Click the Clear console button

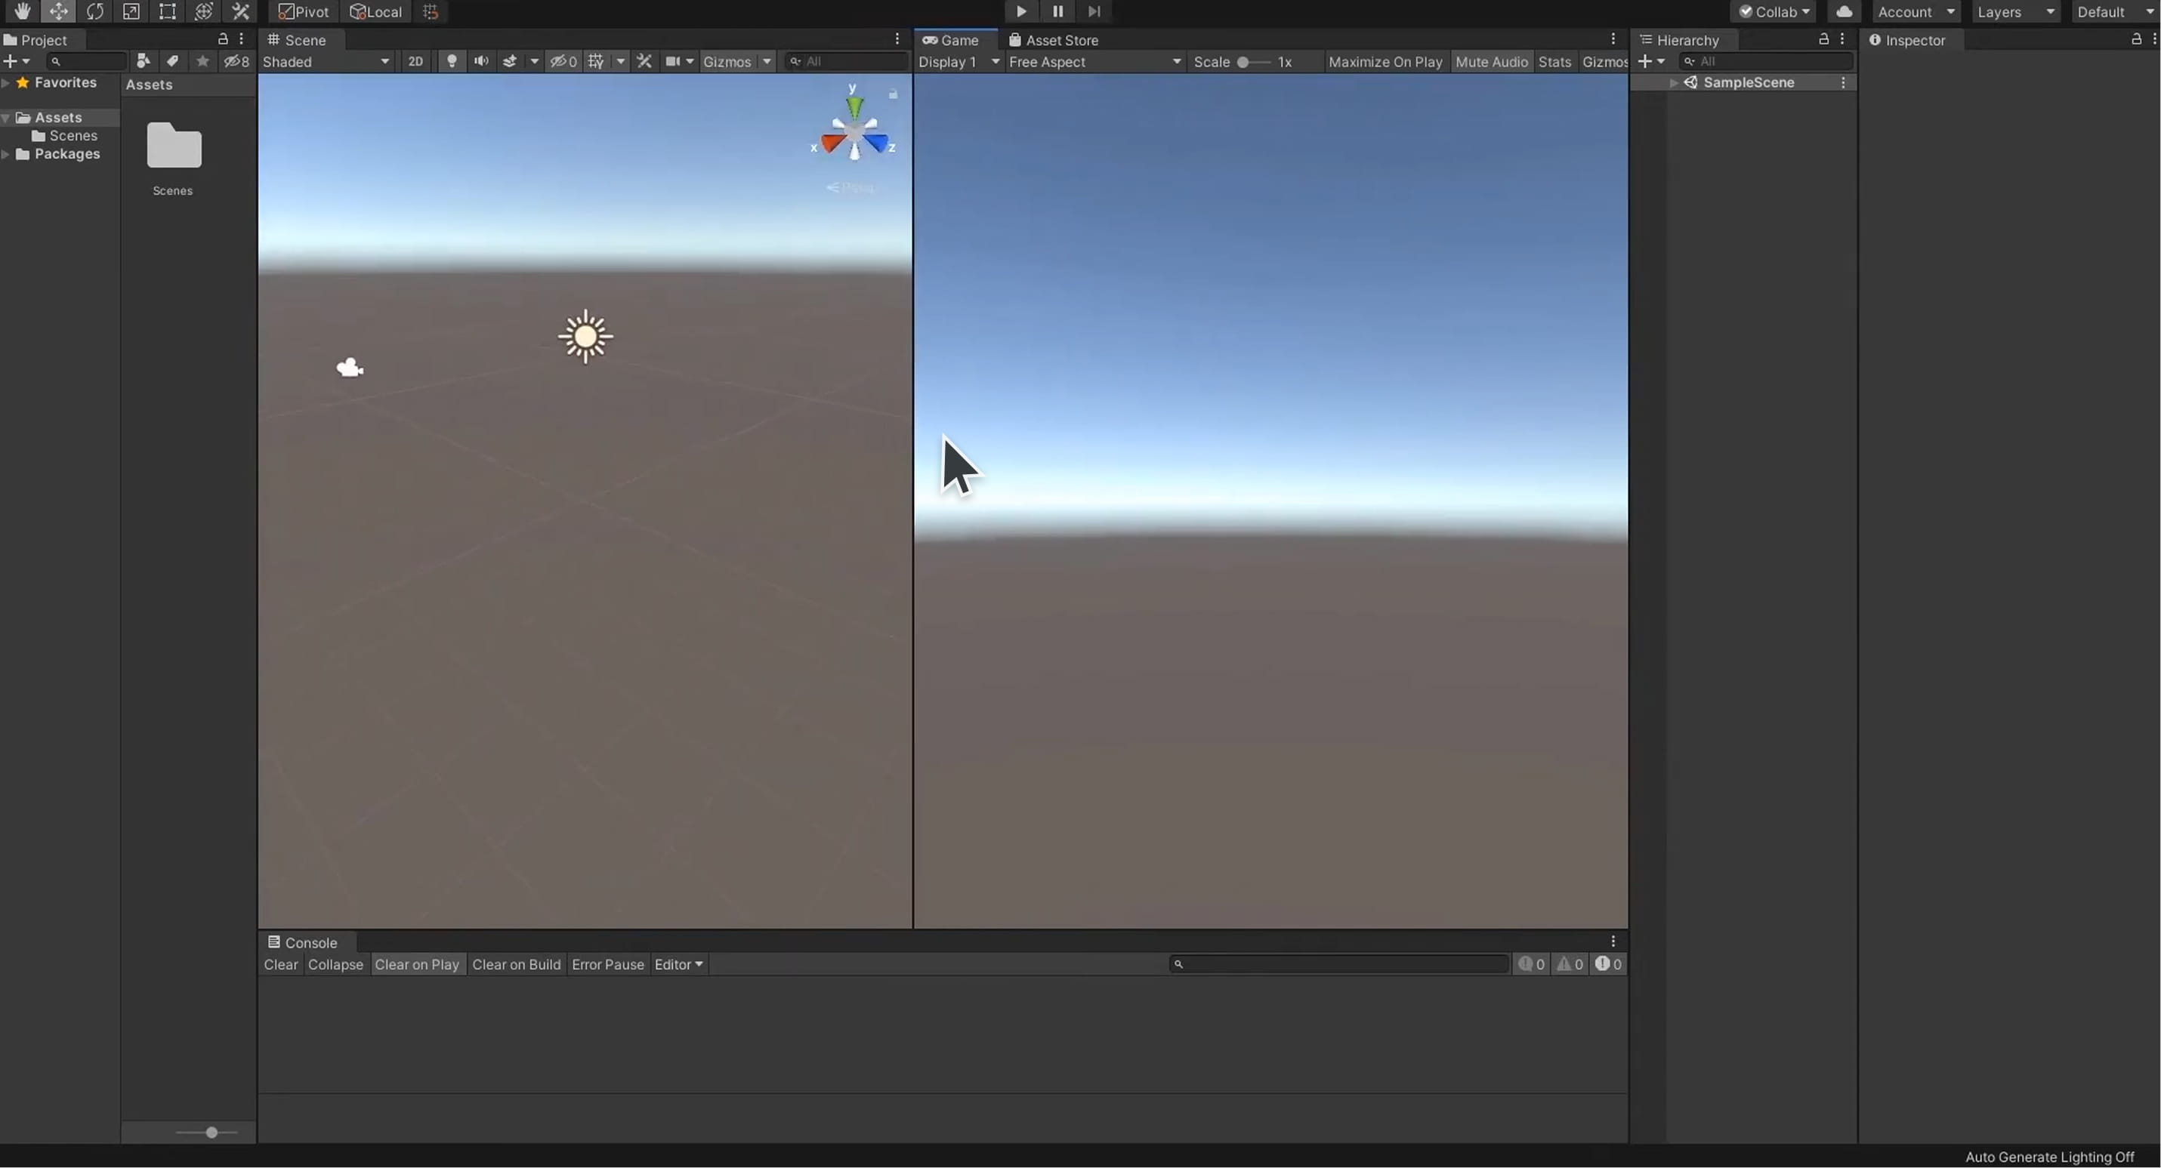(280, 964)
